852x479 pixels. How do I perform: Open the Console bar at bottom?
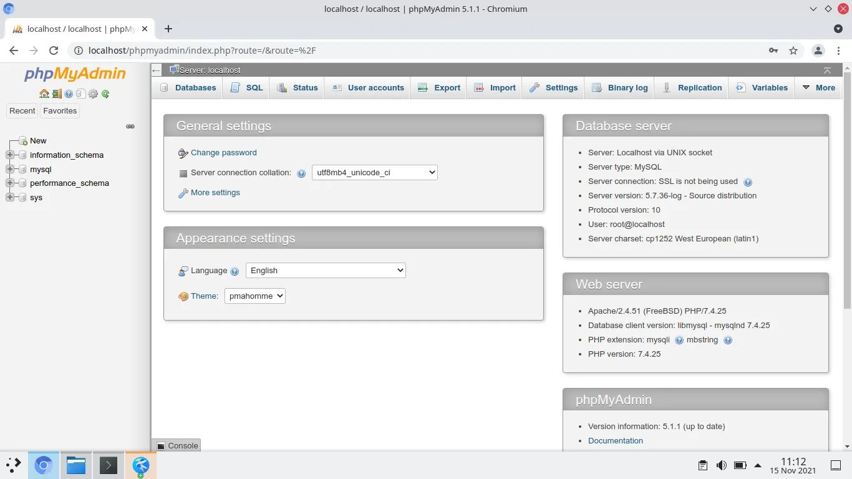[177, 446]
